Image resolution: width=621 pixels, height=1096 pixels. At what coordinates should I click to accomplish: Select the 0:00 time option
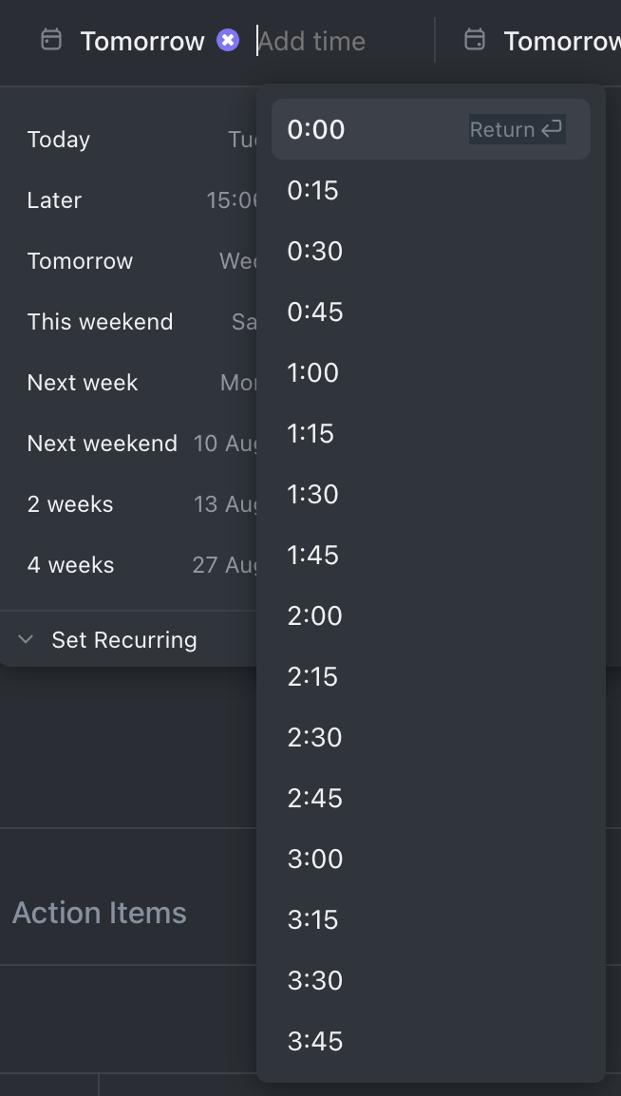tap(316, 130)
